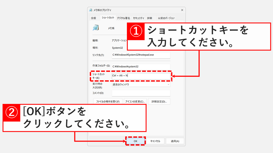Expand the 実行時の大きさ dropdown
This screenshot has height=153, width=273.
[x=141, y=84]
